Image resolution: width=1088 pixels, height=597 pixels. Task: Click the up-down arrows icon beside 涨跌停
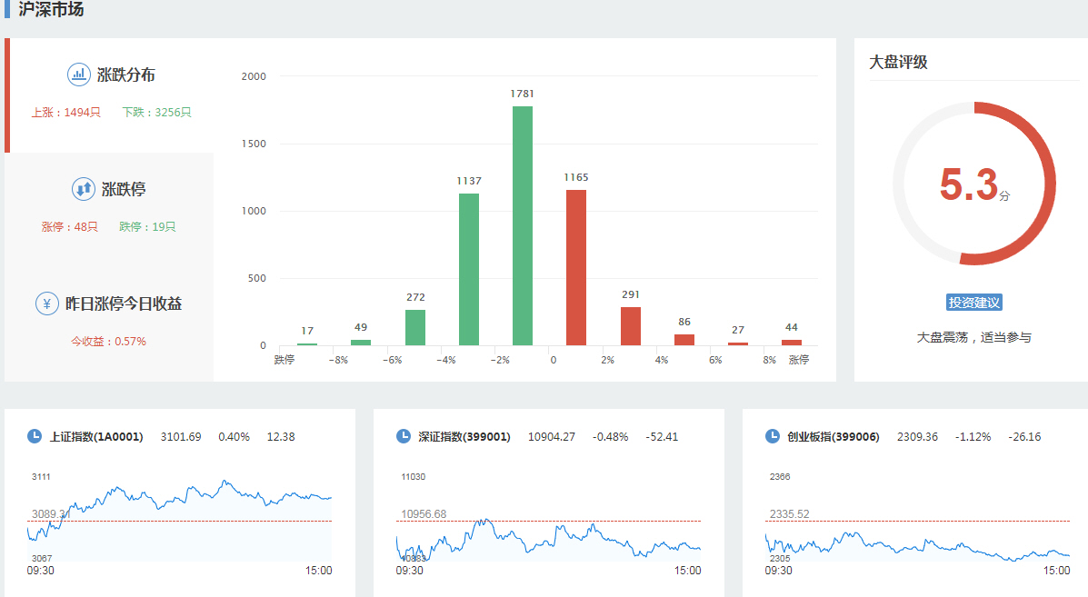(x=84, y=189)
